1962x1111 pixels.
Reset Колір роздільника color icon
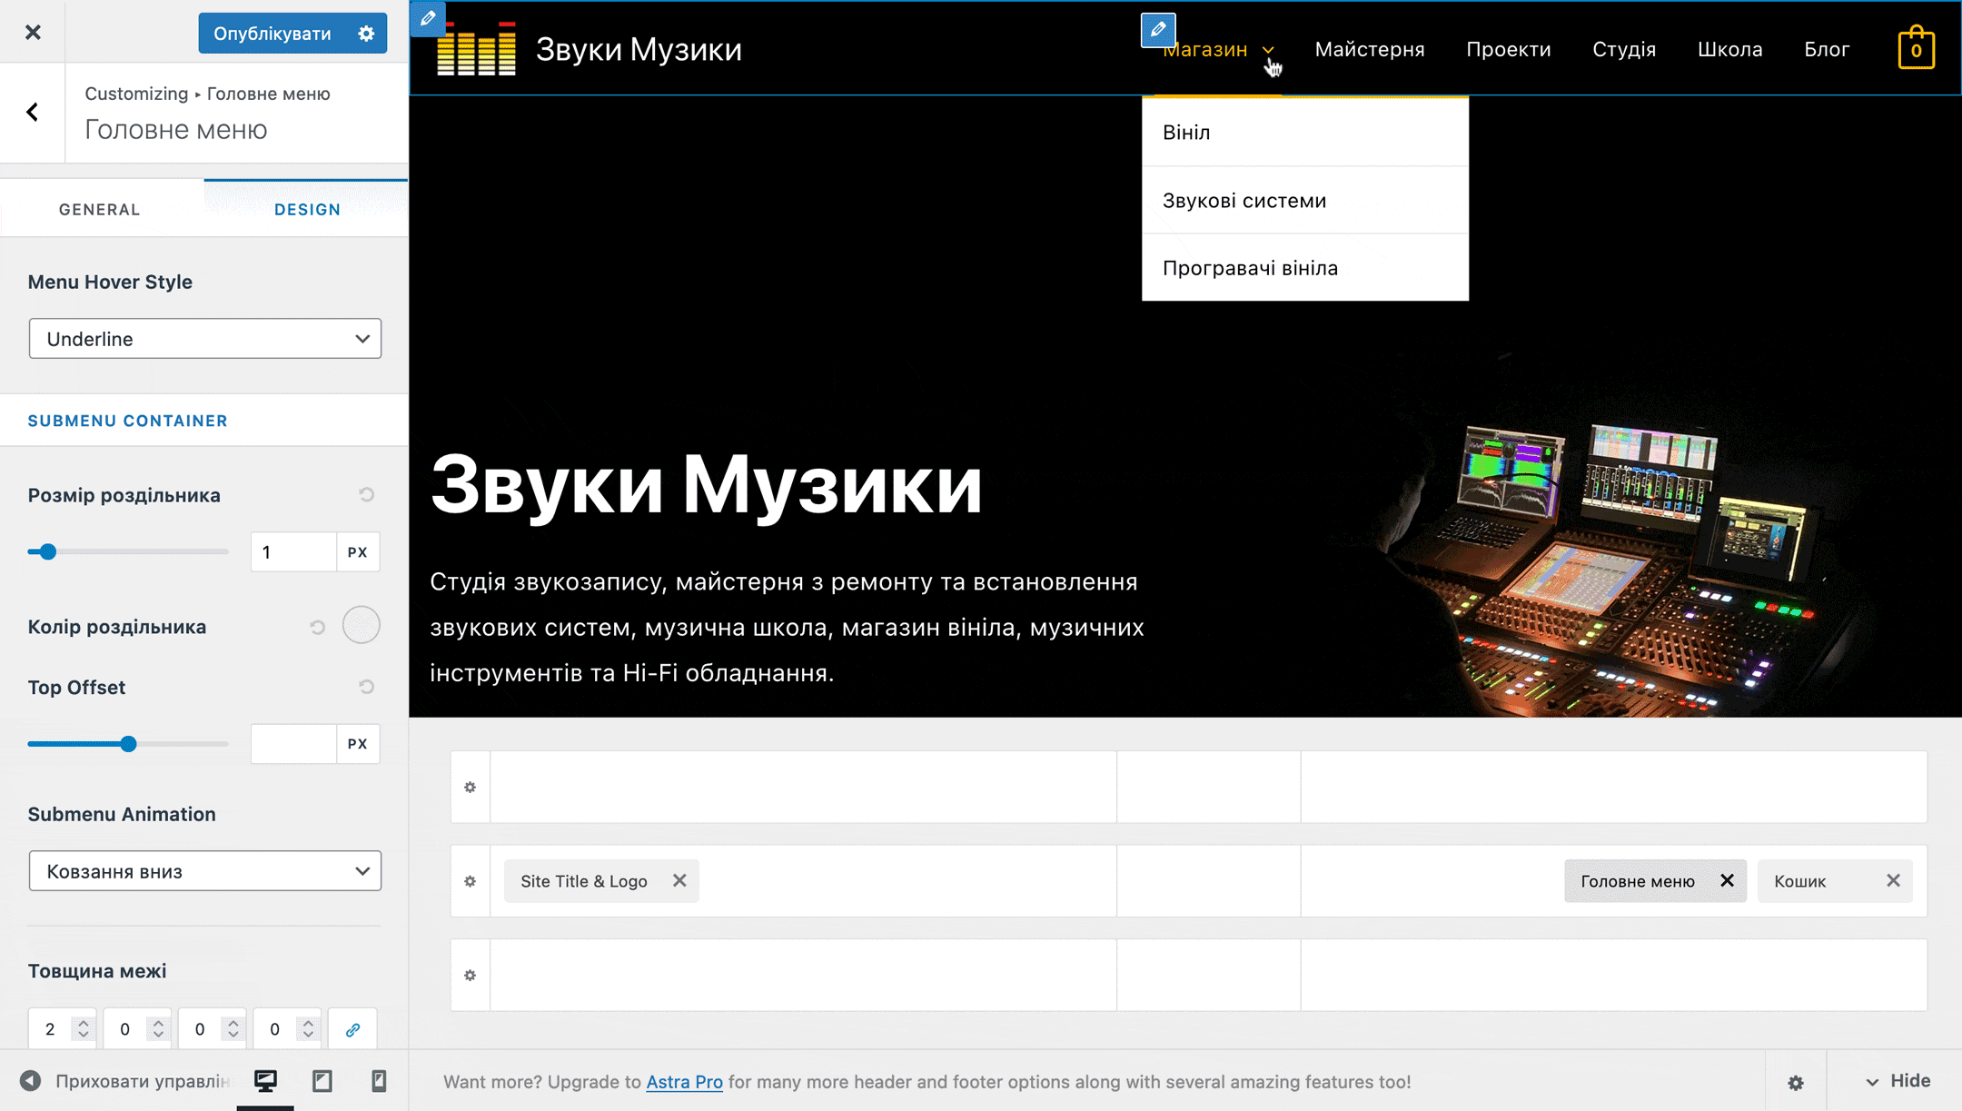click(317, 627)
